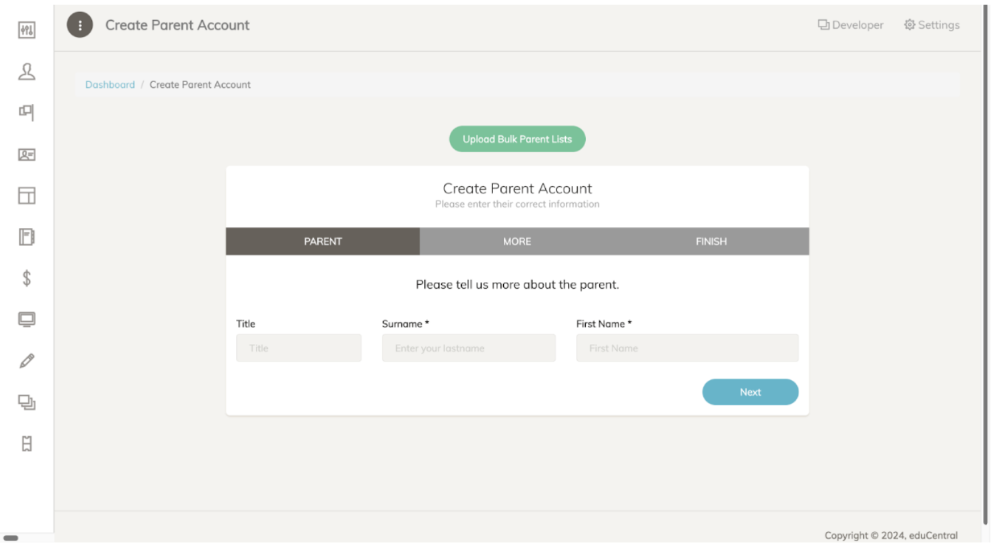The image size is (991, 544).
Task: Open Settings in the top right
Action: pyautogui.click(x=932, y=25)
